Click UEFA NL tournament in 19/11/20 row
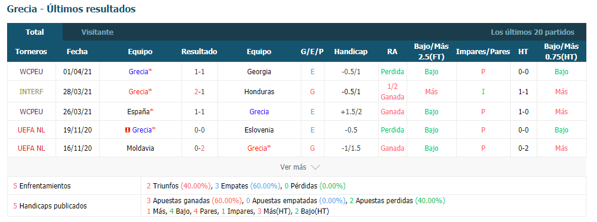Viewport: 597px width, 222px height. pos(31,130)
